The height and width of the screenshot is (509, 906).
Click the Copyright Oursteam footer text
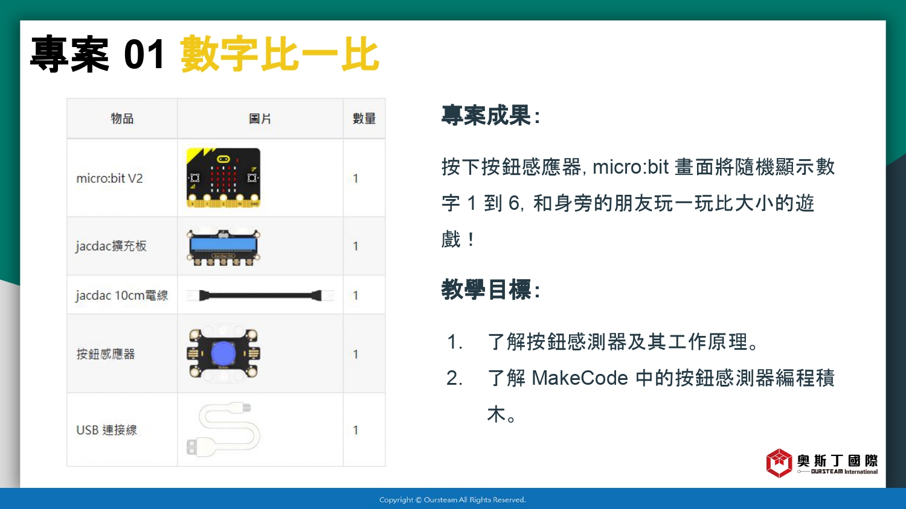pos(452,499)
